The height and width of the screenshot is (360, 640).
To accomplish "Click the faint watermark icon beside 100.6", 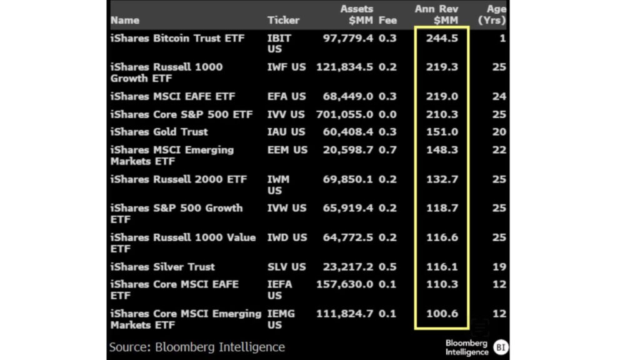I will [479, 327].
